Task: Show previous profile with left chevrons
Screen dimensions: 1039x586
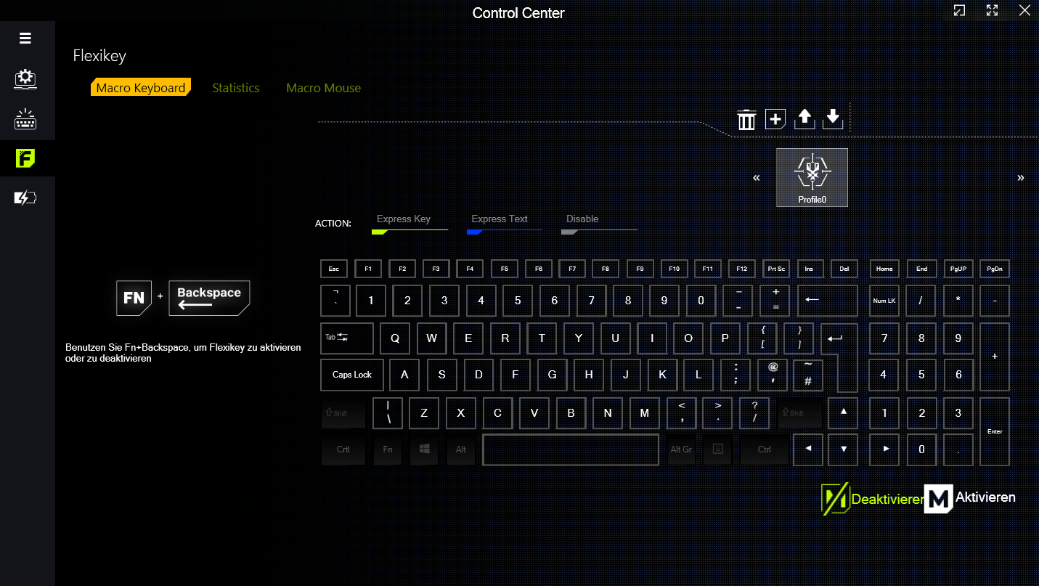Action: (x=757, y=178)
